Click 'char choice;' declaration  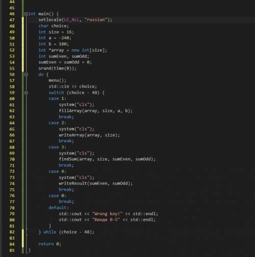[54, 26]
